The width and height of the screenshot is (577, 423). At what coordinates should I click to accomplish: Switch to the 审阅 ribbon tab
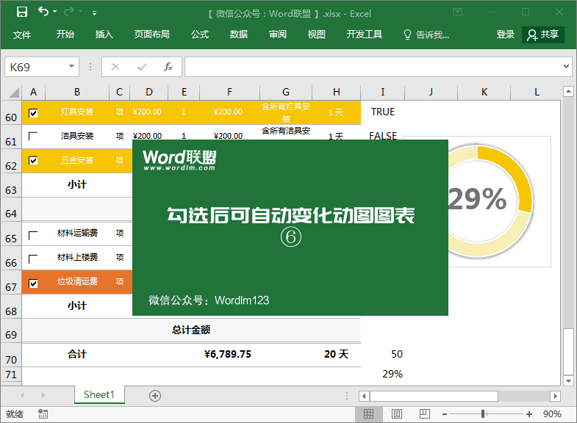click(x=278, y=35)
